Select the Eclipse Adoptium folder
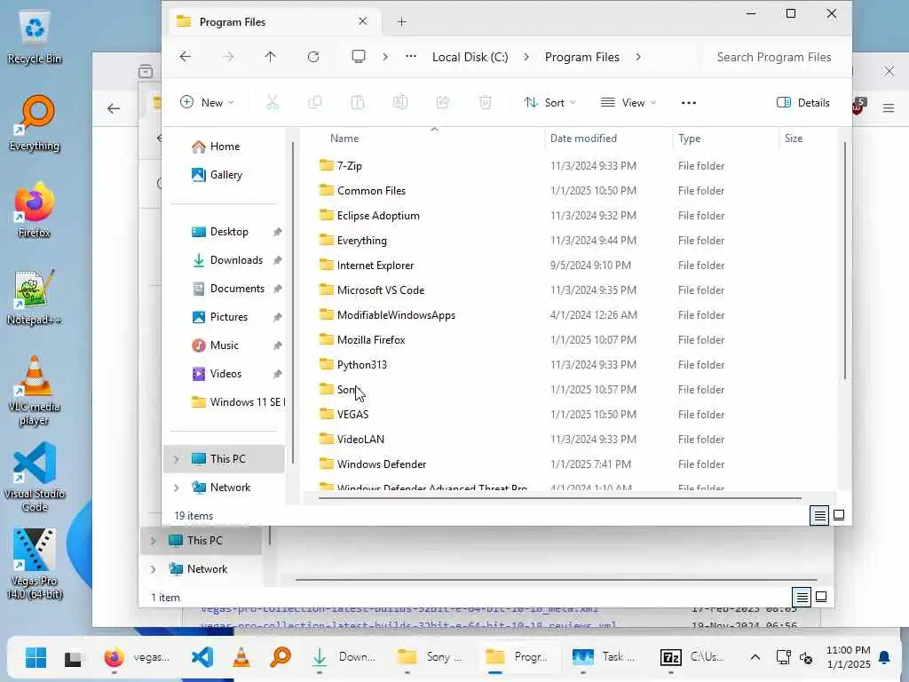The width and height of the screenshot is (909, 682). 378,216
